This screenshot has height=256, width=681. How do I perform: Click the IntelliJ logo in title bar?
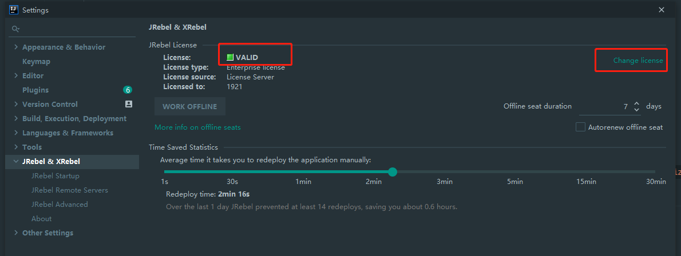click(x=13, y=10)
